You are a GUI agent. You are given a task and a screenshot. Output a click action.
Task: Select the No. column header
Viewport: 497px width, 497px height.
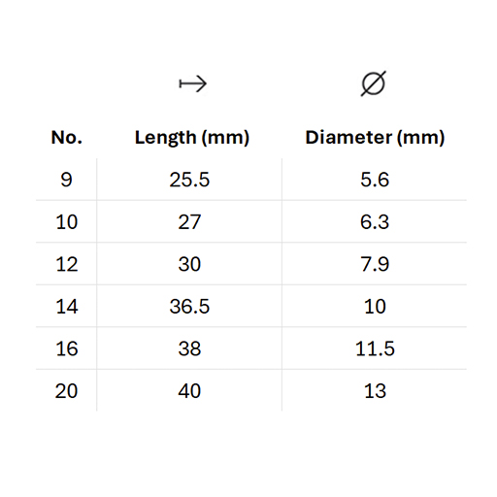point(67,138)
